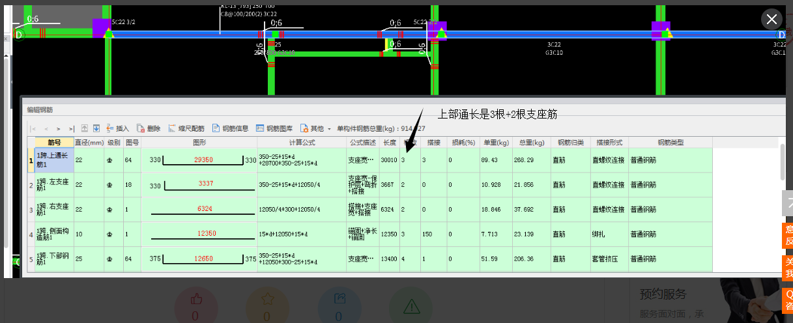
Task: Select row 3 cell 1跨.右支座筋1
Action: pos(54,210)
